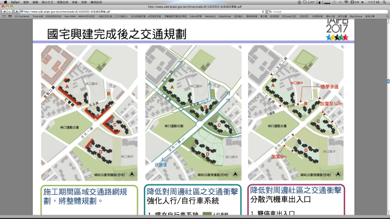
Task: Click the Wi-Fi status icon
Action: [x=346, y=2]
